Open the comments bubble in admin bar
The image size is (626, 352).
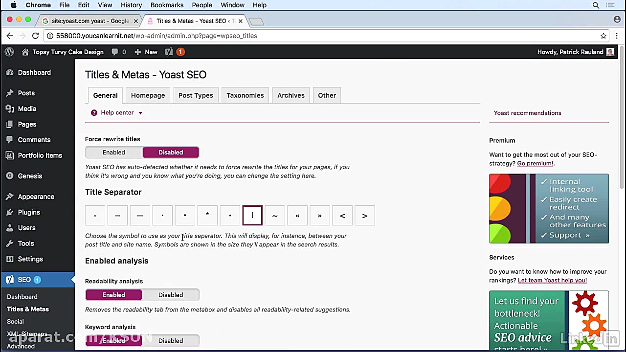coord(118,52)
